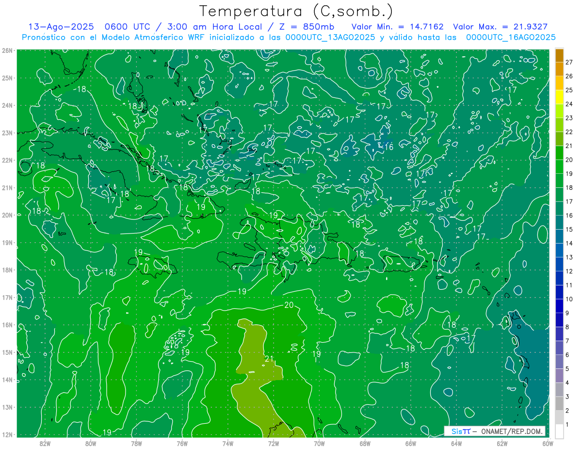Click the "15N" latitude label

click(x=7, y=352)
